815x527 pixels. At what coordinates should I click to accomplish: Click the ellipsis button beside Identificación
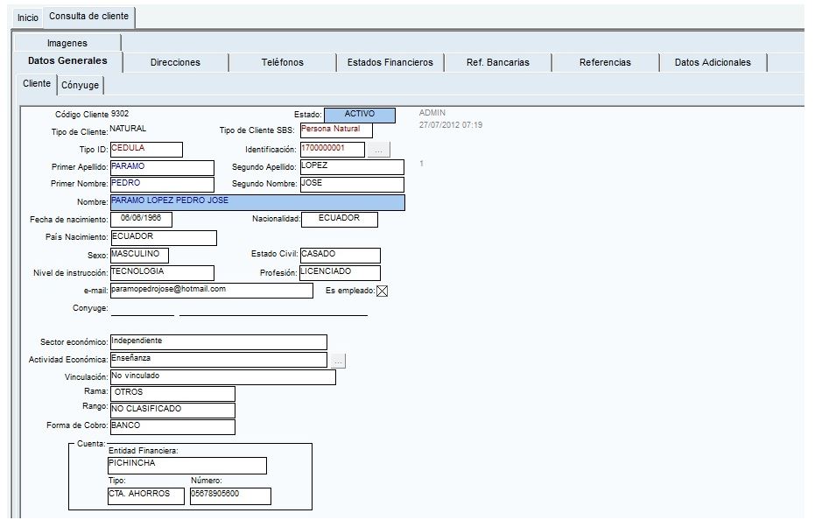(x=378, y=150)
